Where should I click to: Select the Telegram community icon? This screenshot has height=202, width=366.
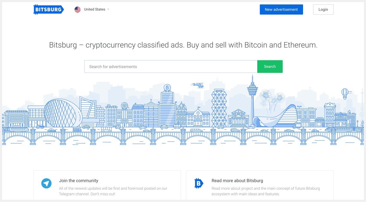point(46,183)
